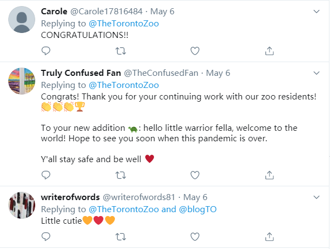Open more options for writerofwords' tweet
Screen dimensions: 330x249
point(317,197)
